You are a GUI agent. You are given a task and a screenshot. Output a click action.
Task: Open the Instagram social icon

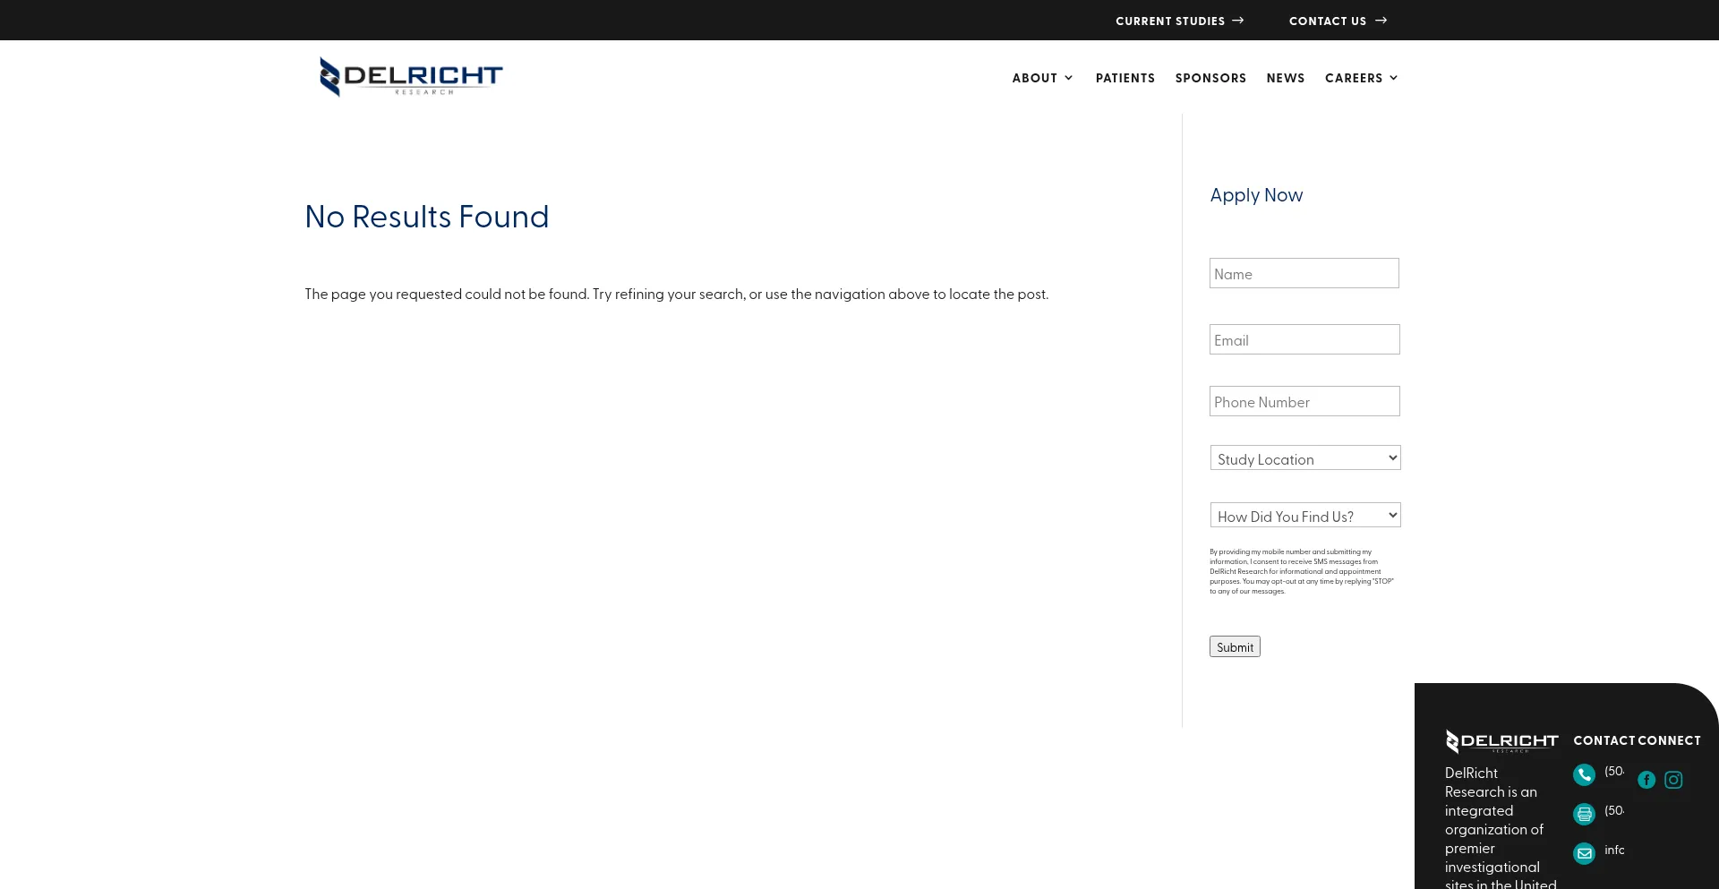(1673, 780)
